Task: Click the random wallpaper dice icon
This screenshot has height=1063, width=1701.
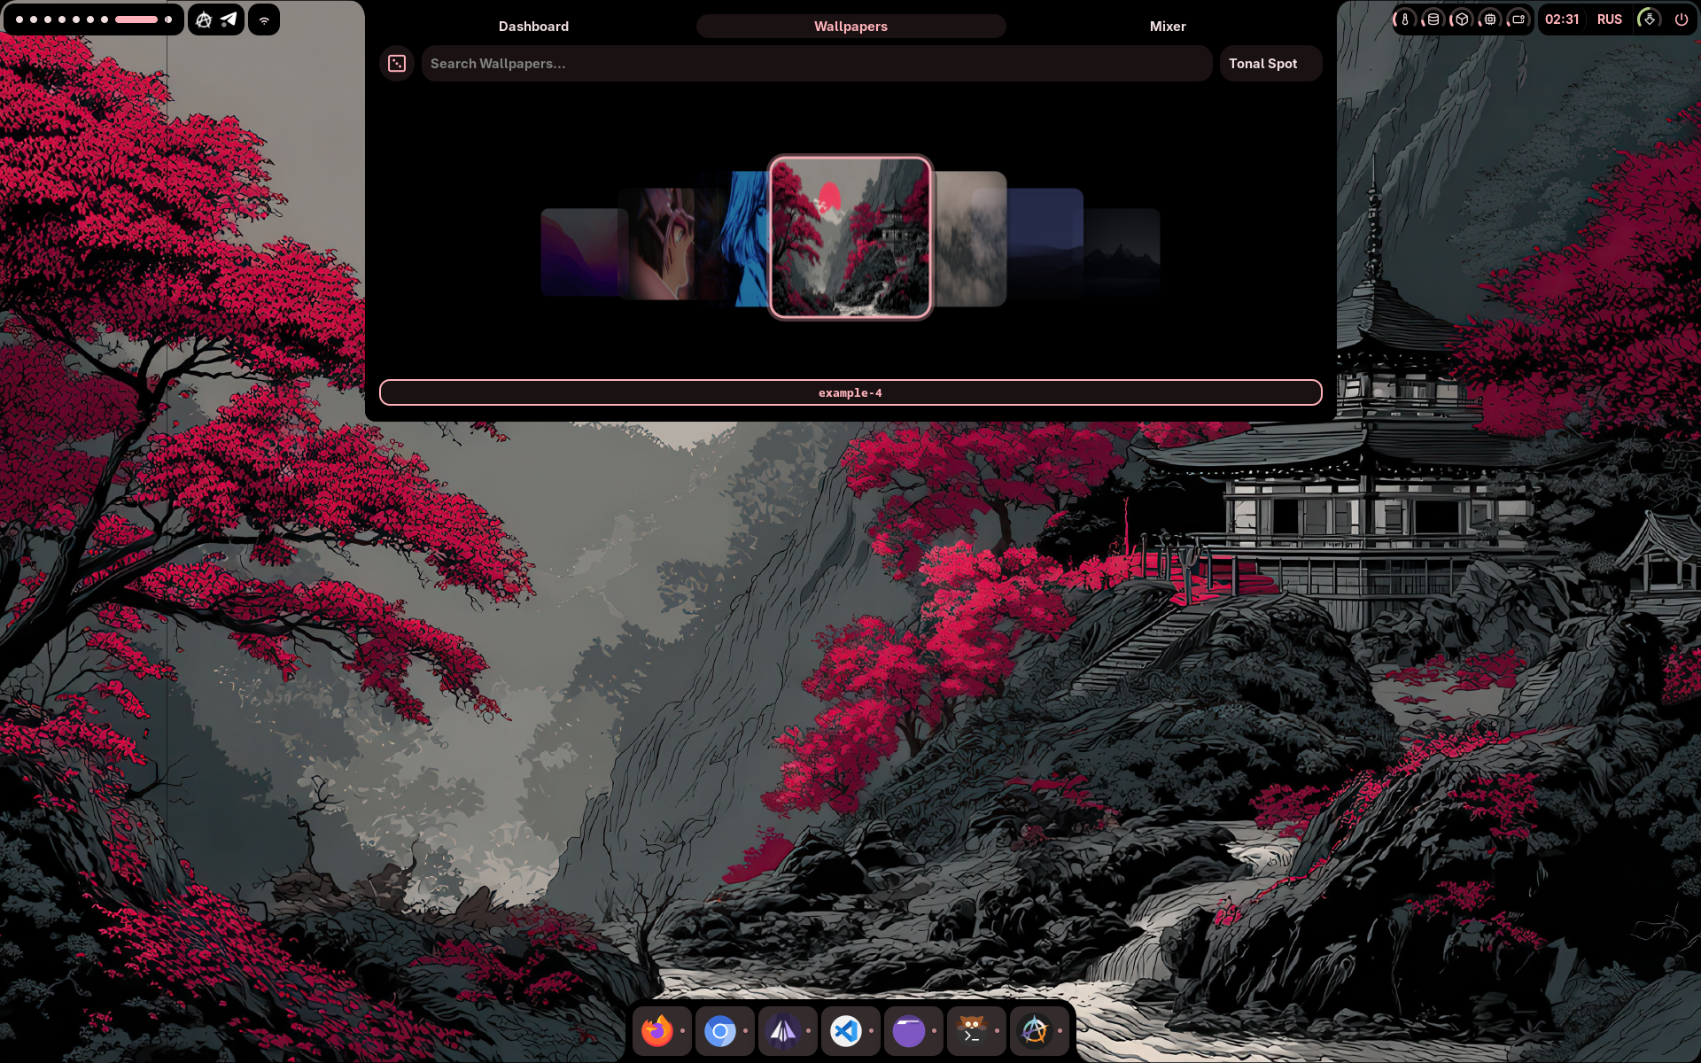Action: click(397, 64)
